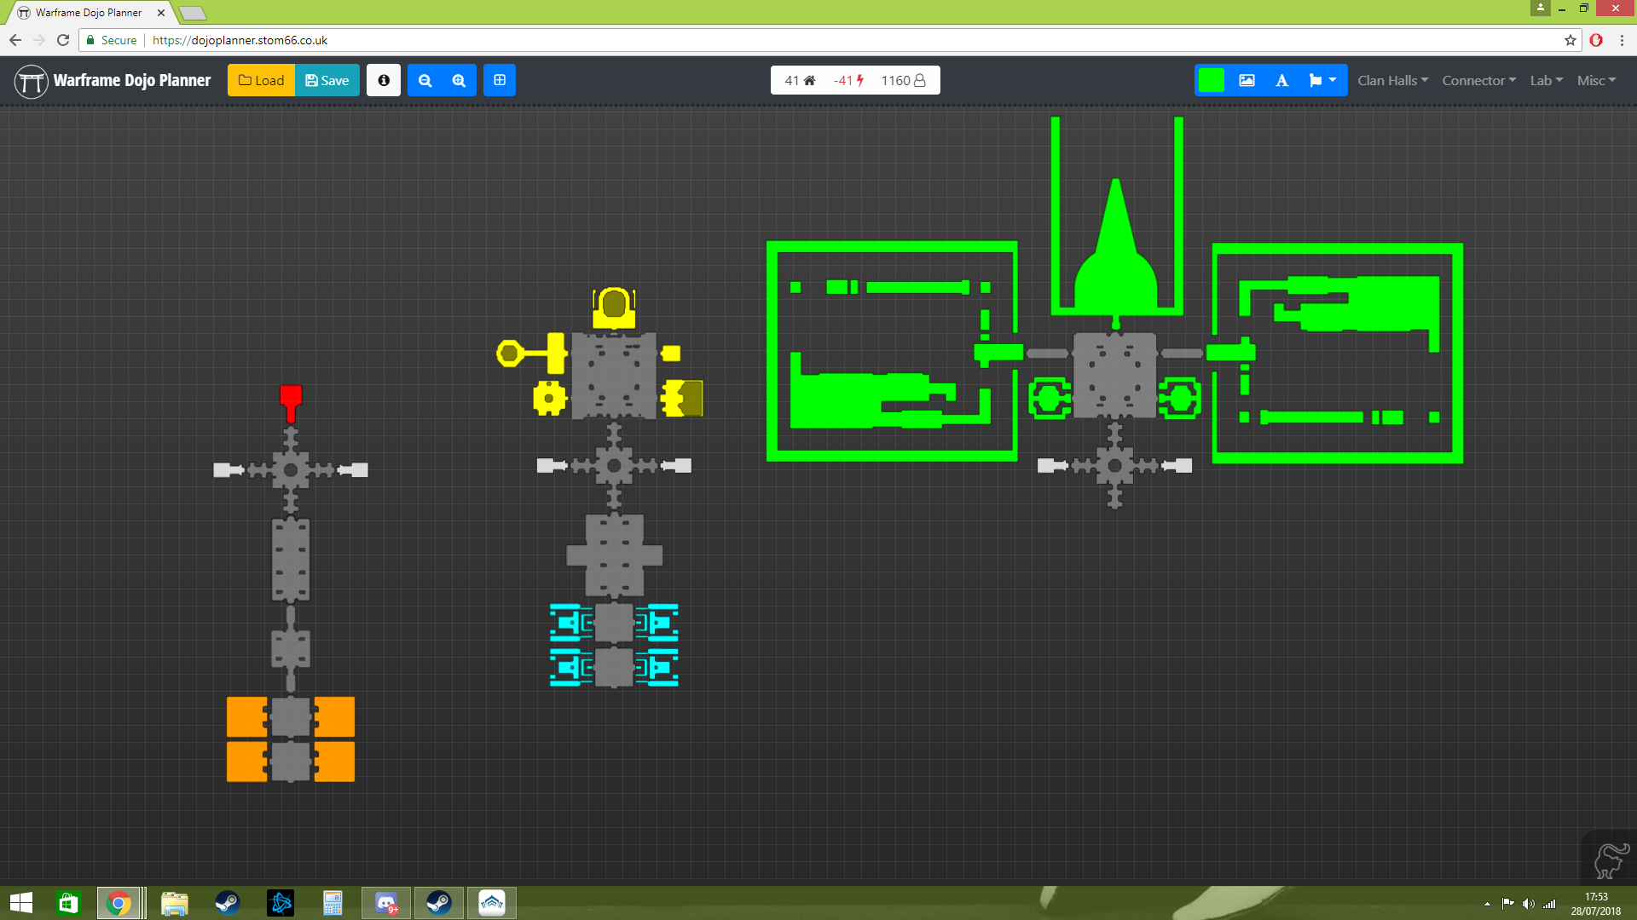Go back in browser
The width and height of the screenshot is (1637, 920).
click(15, 40)
